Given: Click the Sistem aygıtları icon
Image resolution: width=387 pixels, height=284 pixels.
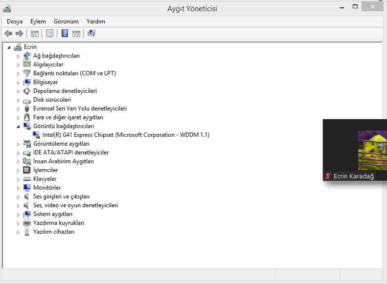Looking at the screenshot, I should coord(26,214).
